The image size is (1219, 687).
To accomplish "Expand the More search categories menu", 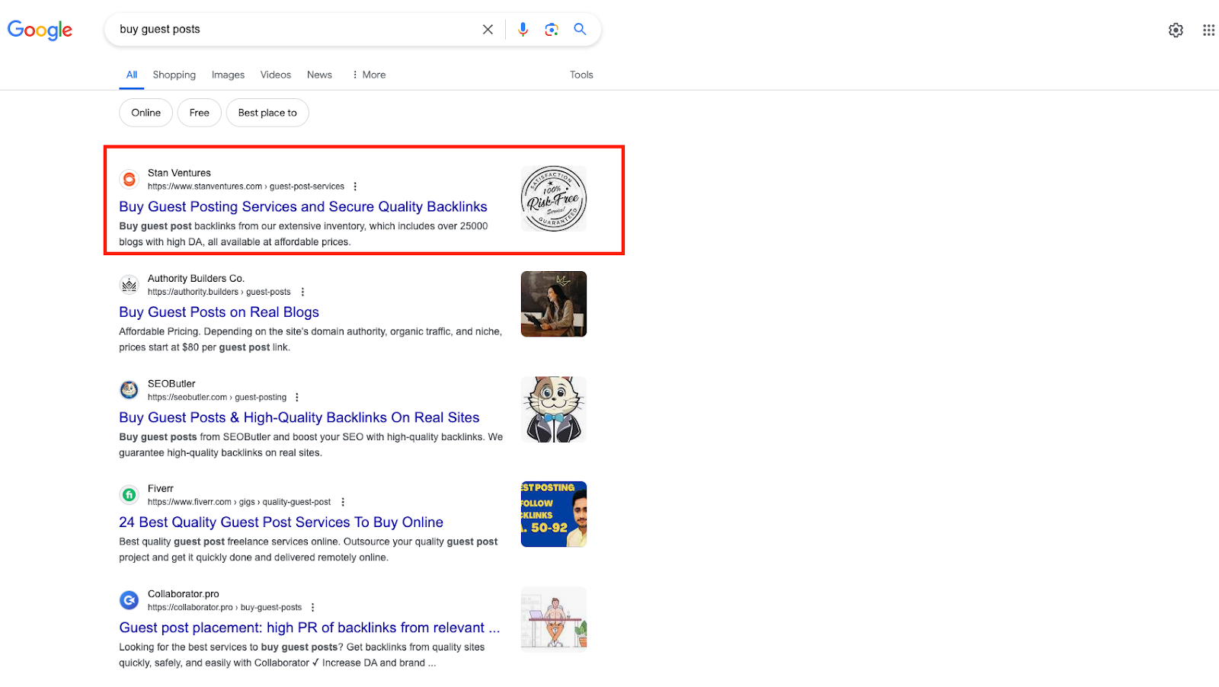I will coord(369,75).
